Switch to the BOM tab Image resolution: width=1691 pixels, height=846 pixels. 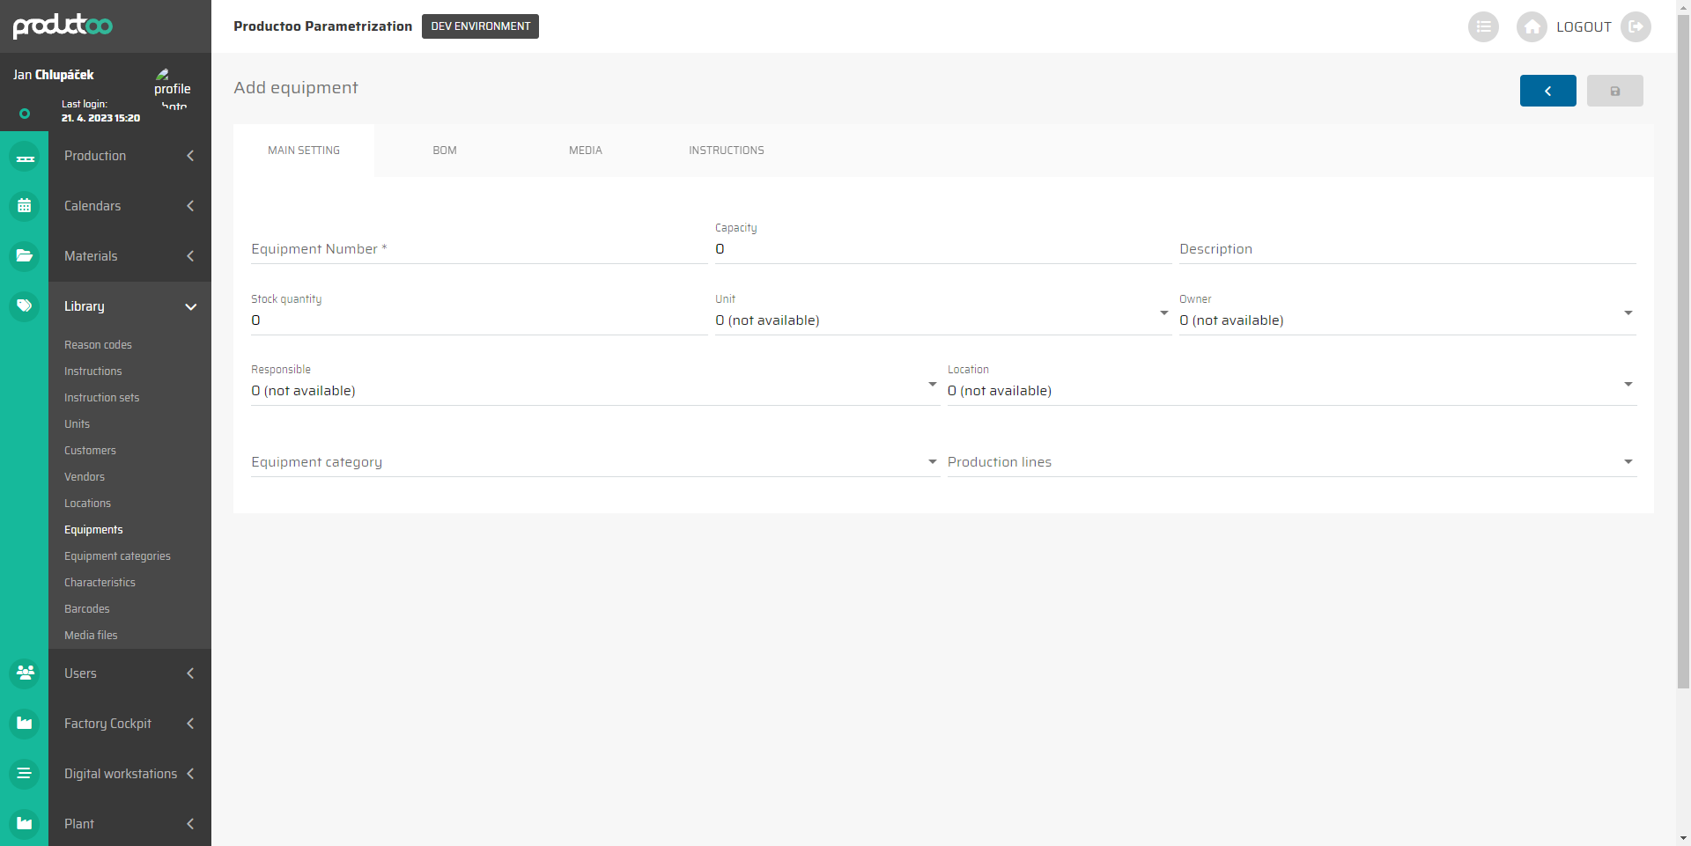pyautogui.click(x=445, y=151)
